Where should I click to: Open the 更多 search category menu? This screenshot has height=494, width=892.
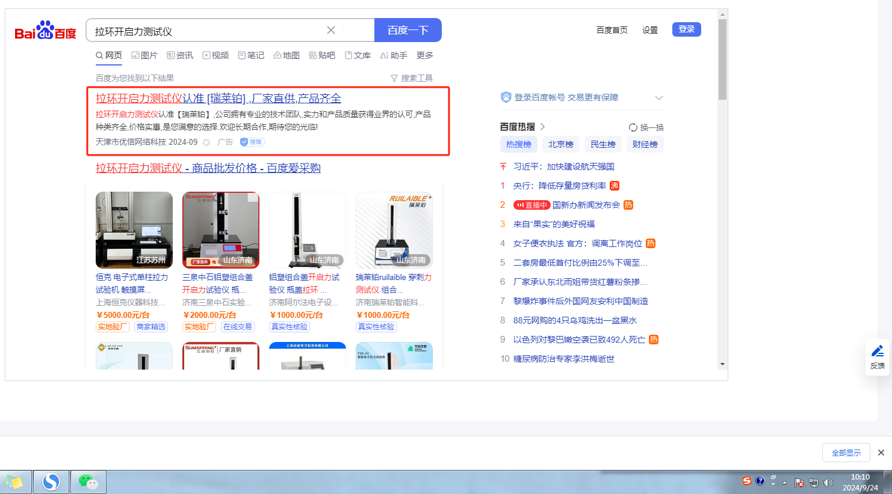(425, 55)
